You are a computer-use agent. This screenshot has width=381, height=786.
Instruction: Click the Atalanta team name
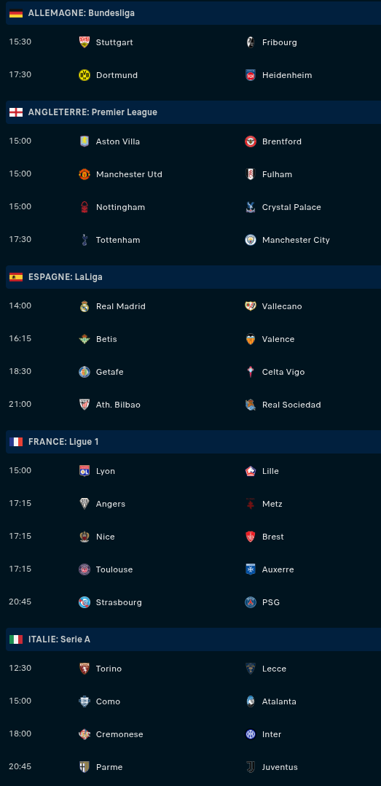coord(279,701)
